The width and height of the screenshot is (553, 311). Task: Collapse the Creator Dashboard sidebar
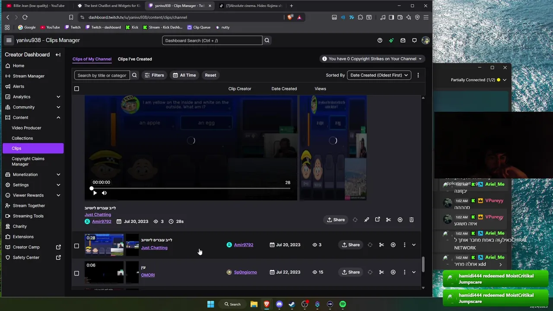point(58,55)
